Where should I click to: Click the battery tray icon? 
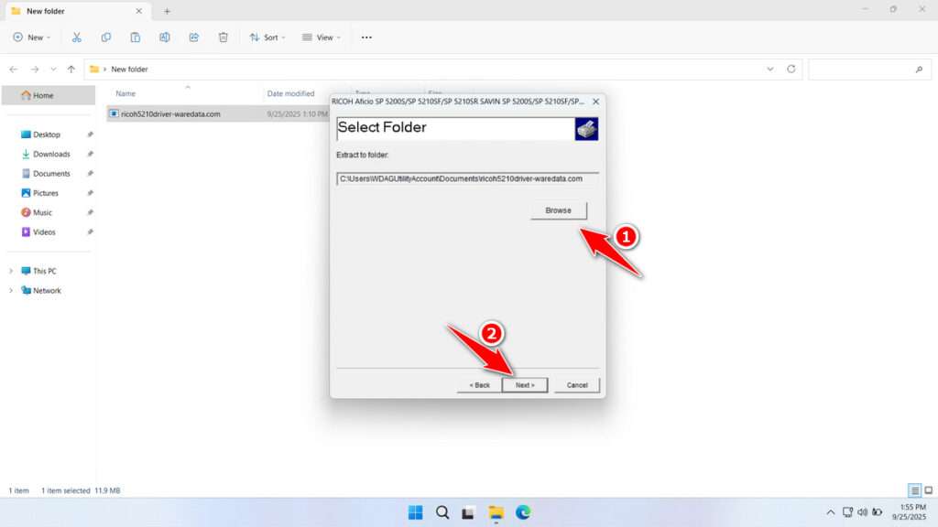click(877, 512)
